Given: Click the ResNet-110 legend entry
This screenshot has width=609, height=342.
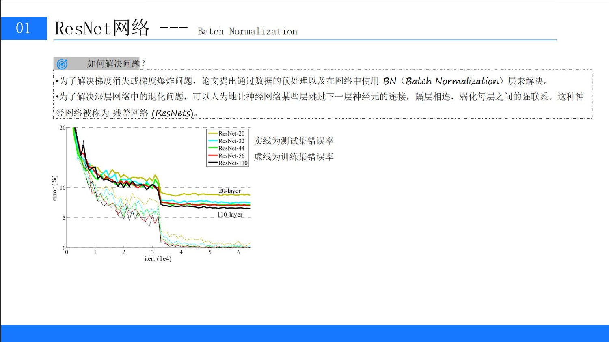Looking at the screenshot, I should tap(228, 163).
